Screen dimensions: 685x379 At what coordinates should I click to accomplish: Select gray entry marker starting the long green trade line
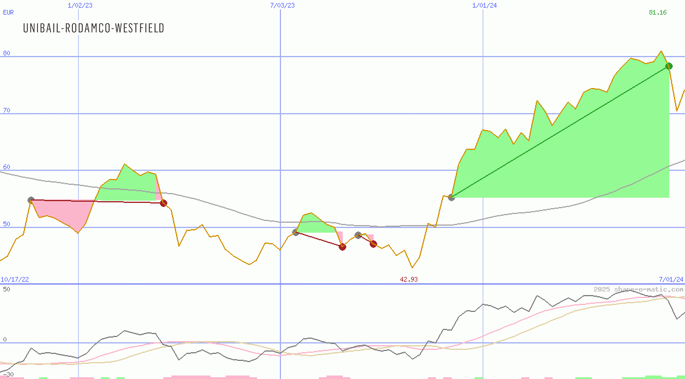451,197
